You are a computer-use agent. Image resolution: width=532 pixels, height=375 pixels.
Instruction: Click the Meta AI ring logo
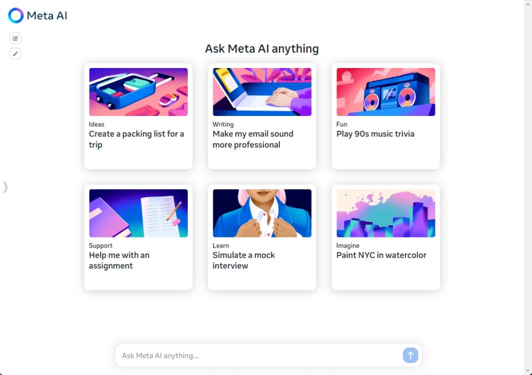16,15
